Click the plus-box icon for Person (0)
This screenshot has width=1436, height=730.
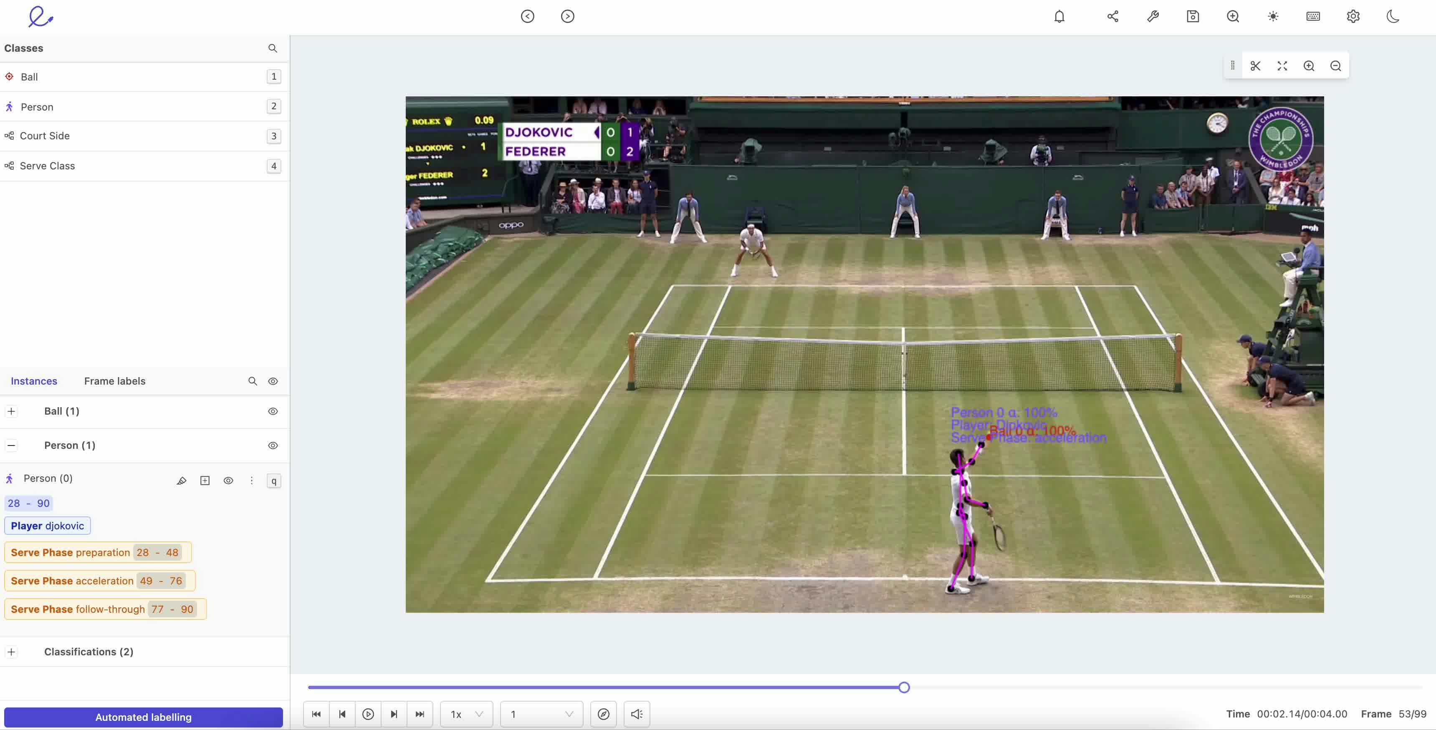(205, 481)
